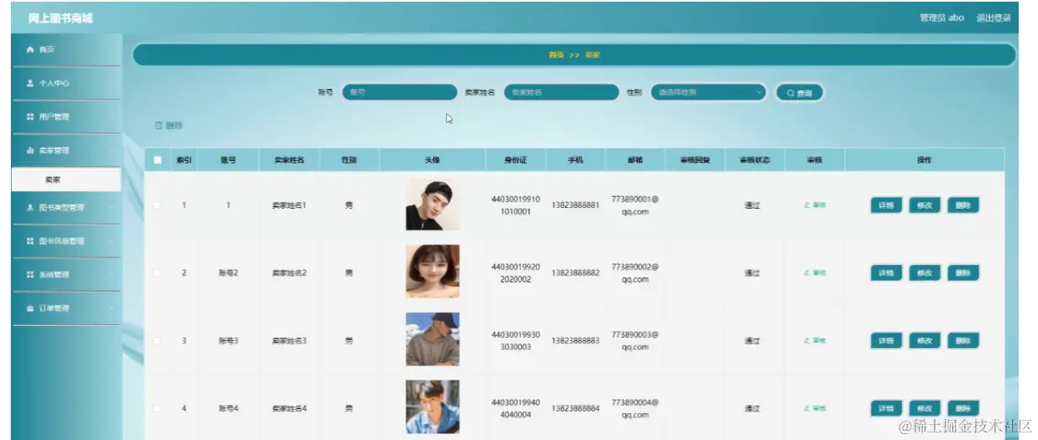Expand the 图书信息管理 menu chevron
The image size is (1038, 440).
point(112,241)
